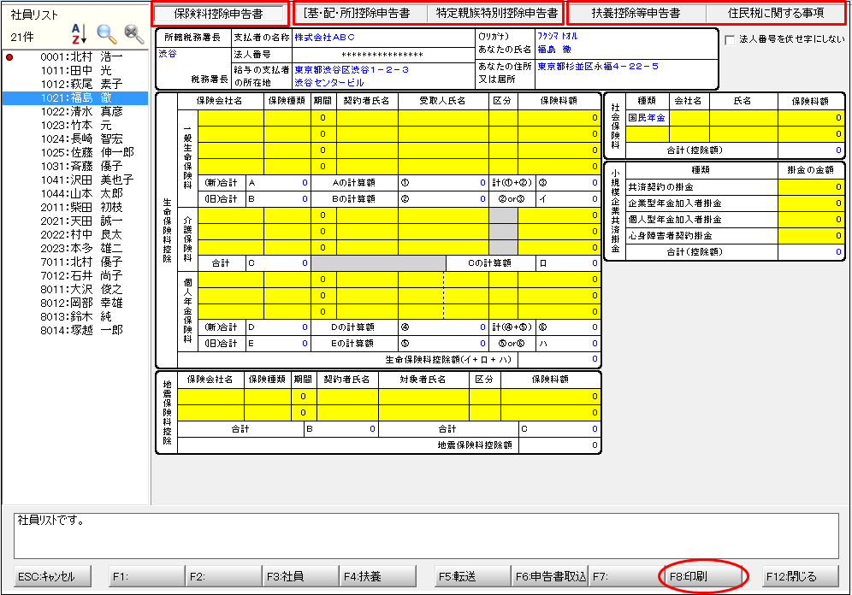The image size is (852, 595).
Task: Click ESC:キャンセル button
Action: (x=53, y=576)
